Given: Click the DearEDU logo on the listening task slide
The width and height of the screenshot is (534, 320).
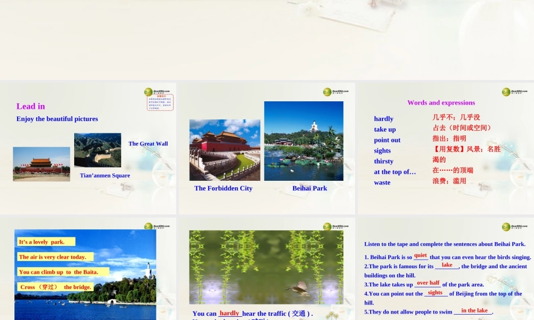Looking at the screenshot, I should [506, 226].
